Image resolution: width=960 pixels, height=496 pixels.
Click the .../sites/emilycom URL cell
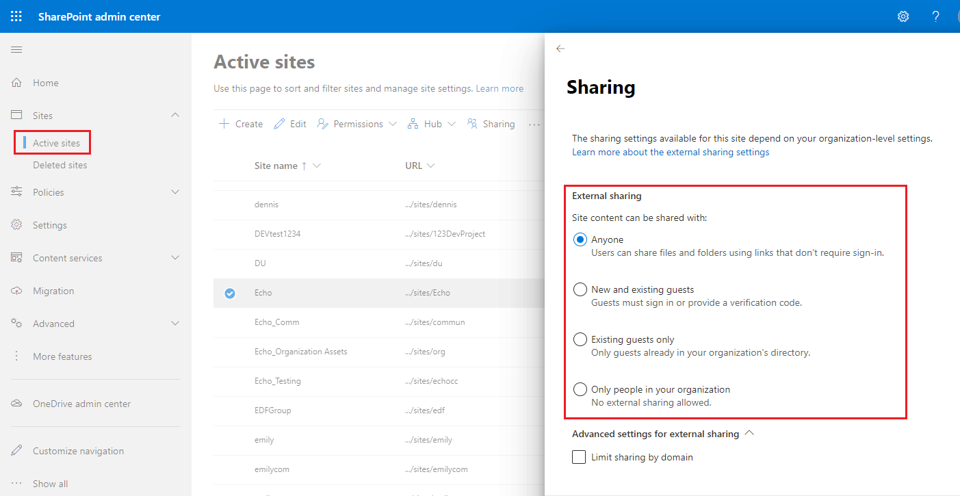coord(437,469)
